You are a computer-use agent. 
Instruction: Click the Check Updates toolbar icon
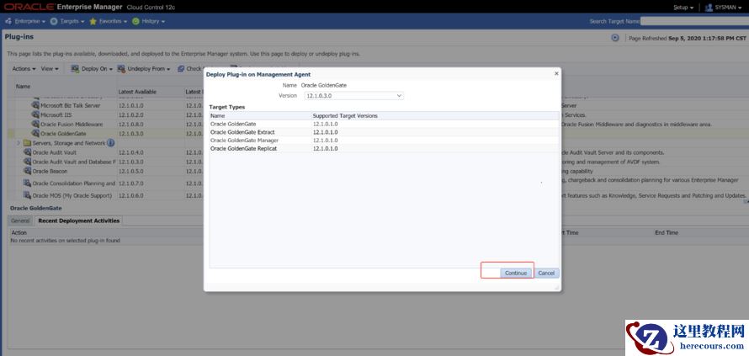pyautogui.click(x=181, y=69)
